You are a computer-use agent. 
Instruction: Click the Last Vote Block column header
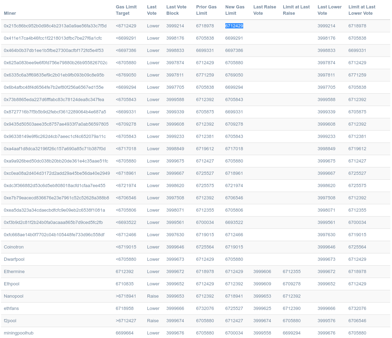tap(176, 10)
